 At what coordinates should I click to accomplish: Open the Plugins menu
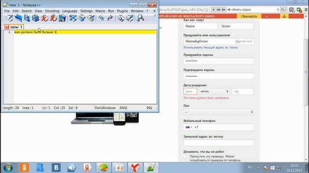(x=122, y=11)
